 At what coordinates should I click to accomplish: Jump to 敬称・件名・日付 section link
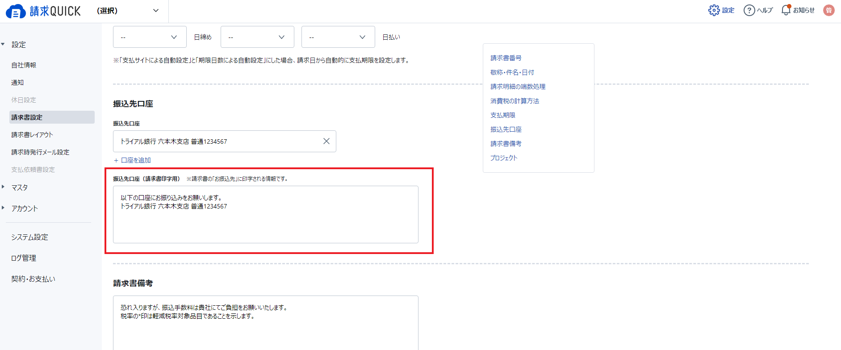[512, 72]
